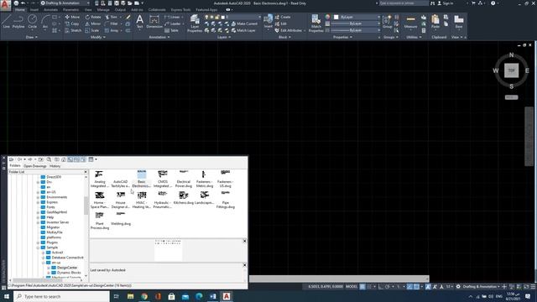Open the AutoCAD application menu button
Screen dimensions: 537x302
(x=5, y=5)
